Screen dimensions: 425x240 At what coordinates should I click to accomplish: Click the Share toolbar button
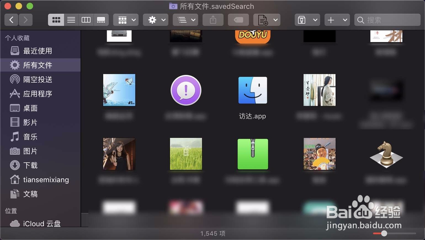point(213,20)
